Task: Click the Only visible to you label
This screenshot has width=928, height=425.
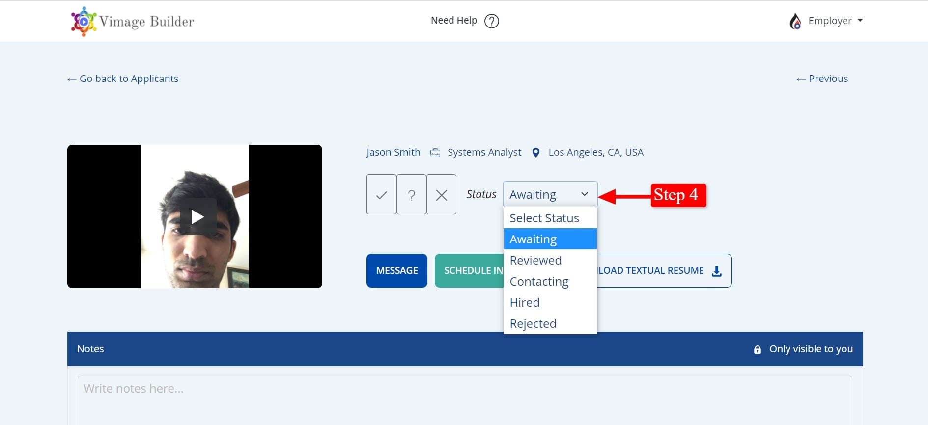Action: click(811, 349)
